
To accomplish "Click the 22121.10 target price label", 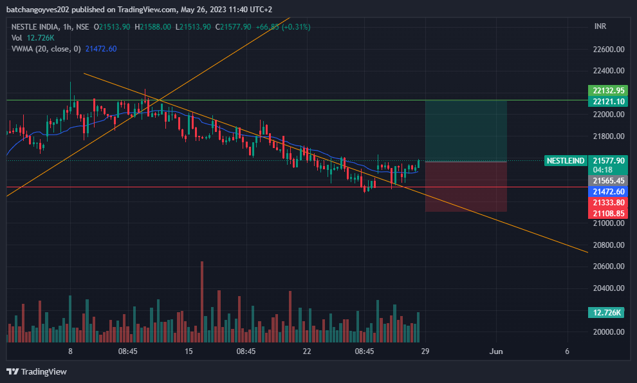I will (608, 101).
